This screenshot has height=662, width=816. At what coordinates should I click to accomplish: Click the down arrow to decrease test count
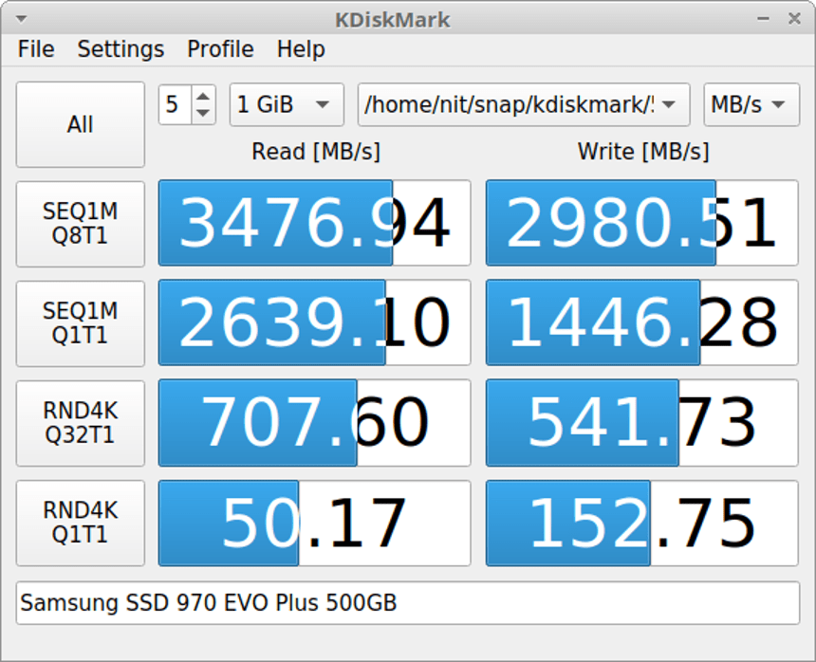click(x=202, y=113)
